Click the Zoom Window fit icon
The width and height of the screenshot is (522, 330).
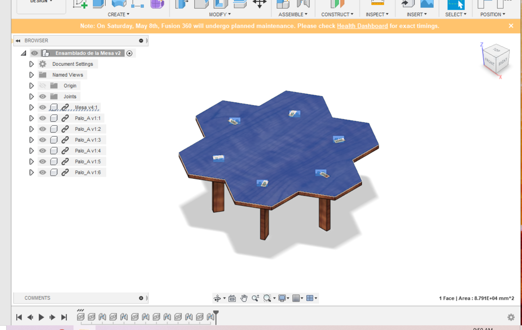267,298
